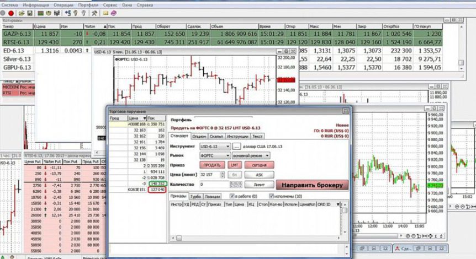Expand the Инструмент USD-6.13 dropdown
476x259 pixels.
click(x=215, y=147)
